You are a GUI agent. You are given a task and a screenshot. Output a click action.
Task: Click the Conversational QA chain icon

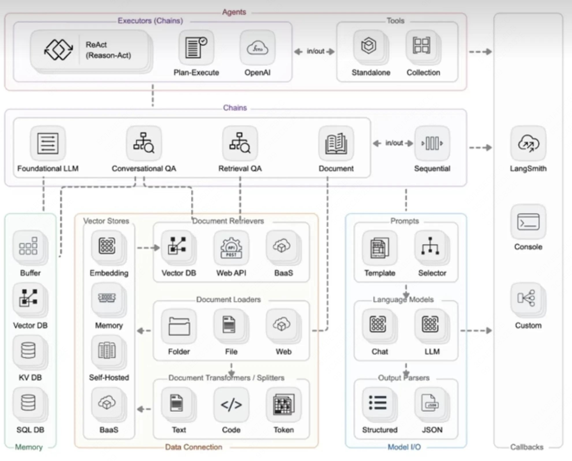(144, 143)
